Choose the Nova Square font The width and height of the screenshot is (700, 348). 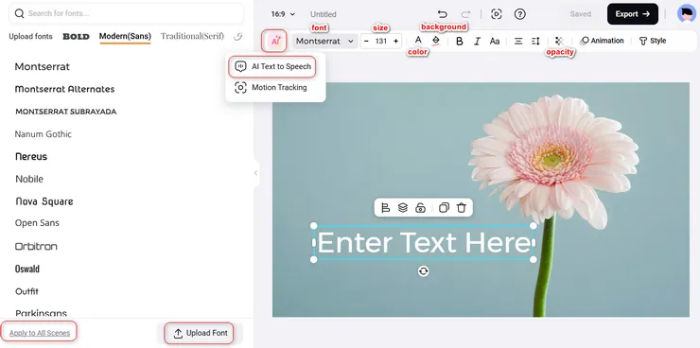click(44, 201)
